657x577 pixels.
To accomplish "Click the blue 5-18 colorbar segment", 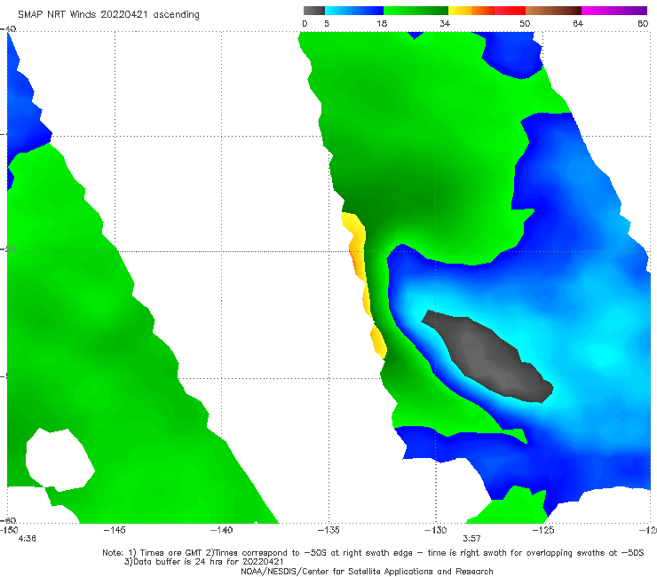I will [x=354, y=11].
